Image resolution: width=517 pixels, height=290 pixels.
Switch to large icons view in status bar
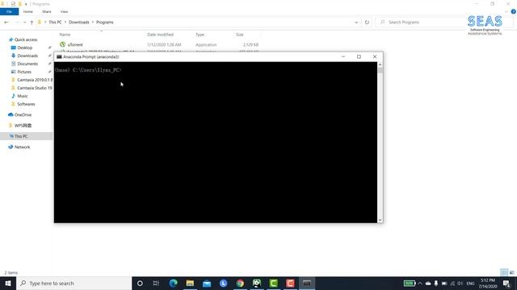click(511, 272)
